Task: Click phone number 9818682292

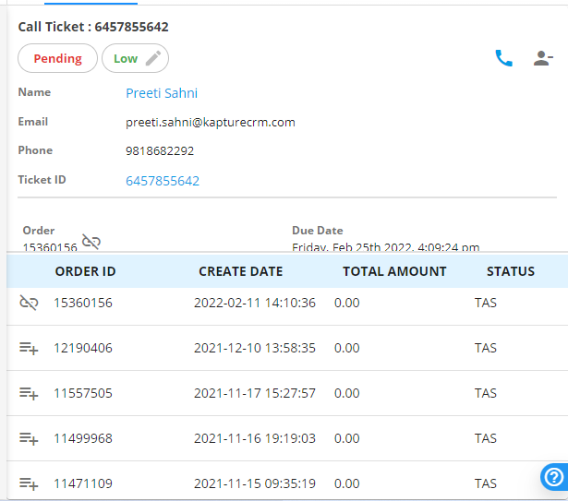Action: (x=160, y=151)
